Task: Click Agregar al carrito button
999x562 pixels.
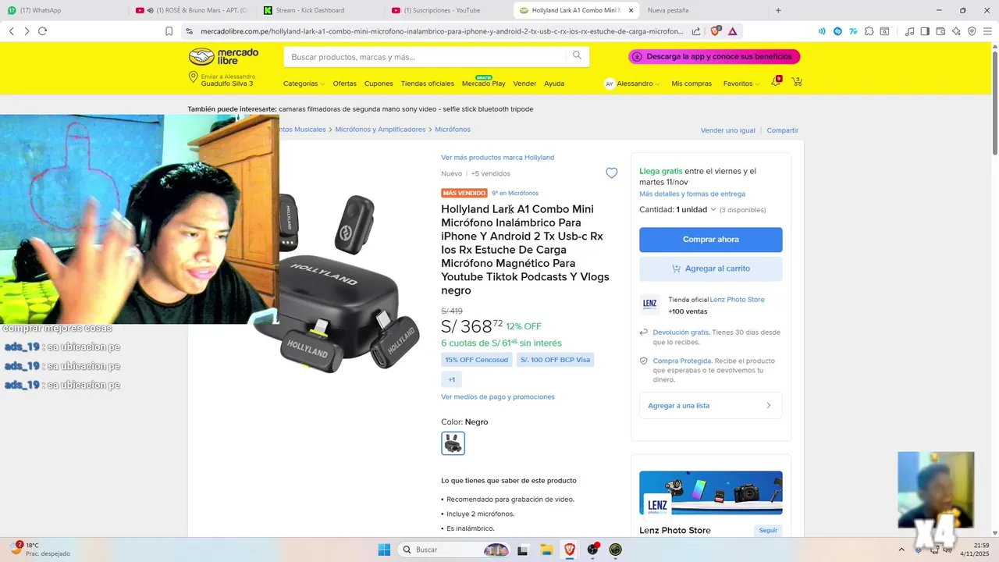Action: click(x=710, y=269)
